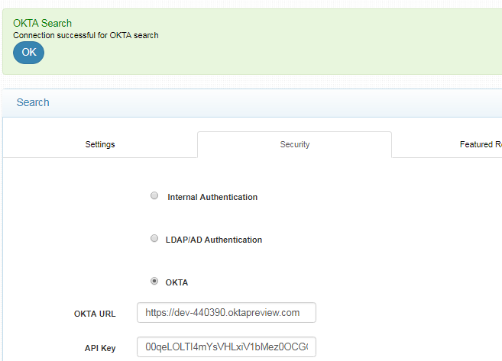This screenshot has height=361, width=502.
Task: Select the OKTA radio button
Action: (x=154, y=282)
